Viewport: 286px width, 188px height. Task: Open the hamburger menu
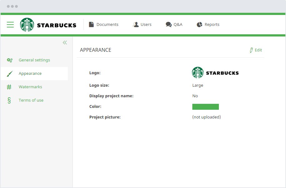(x=10, y=25)
